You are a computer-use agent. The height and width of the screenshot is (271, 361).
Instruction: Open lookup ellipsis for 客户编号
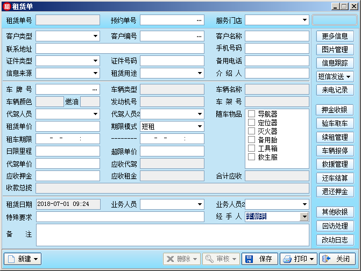[x=199, y=37]
